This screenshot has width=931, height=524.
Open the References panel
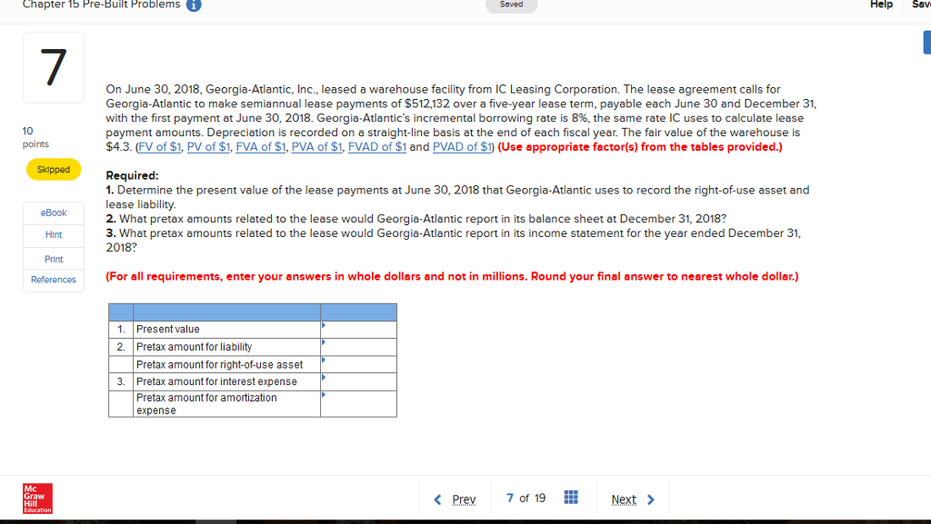[x=54, y=280]
